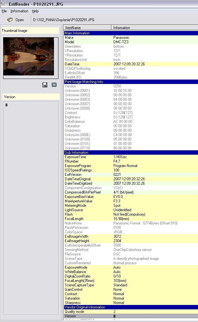Screen dimensions: 198x322
Task: Open the File menu
Action: pyautogui.click(x=4, y=11)
